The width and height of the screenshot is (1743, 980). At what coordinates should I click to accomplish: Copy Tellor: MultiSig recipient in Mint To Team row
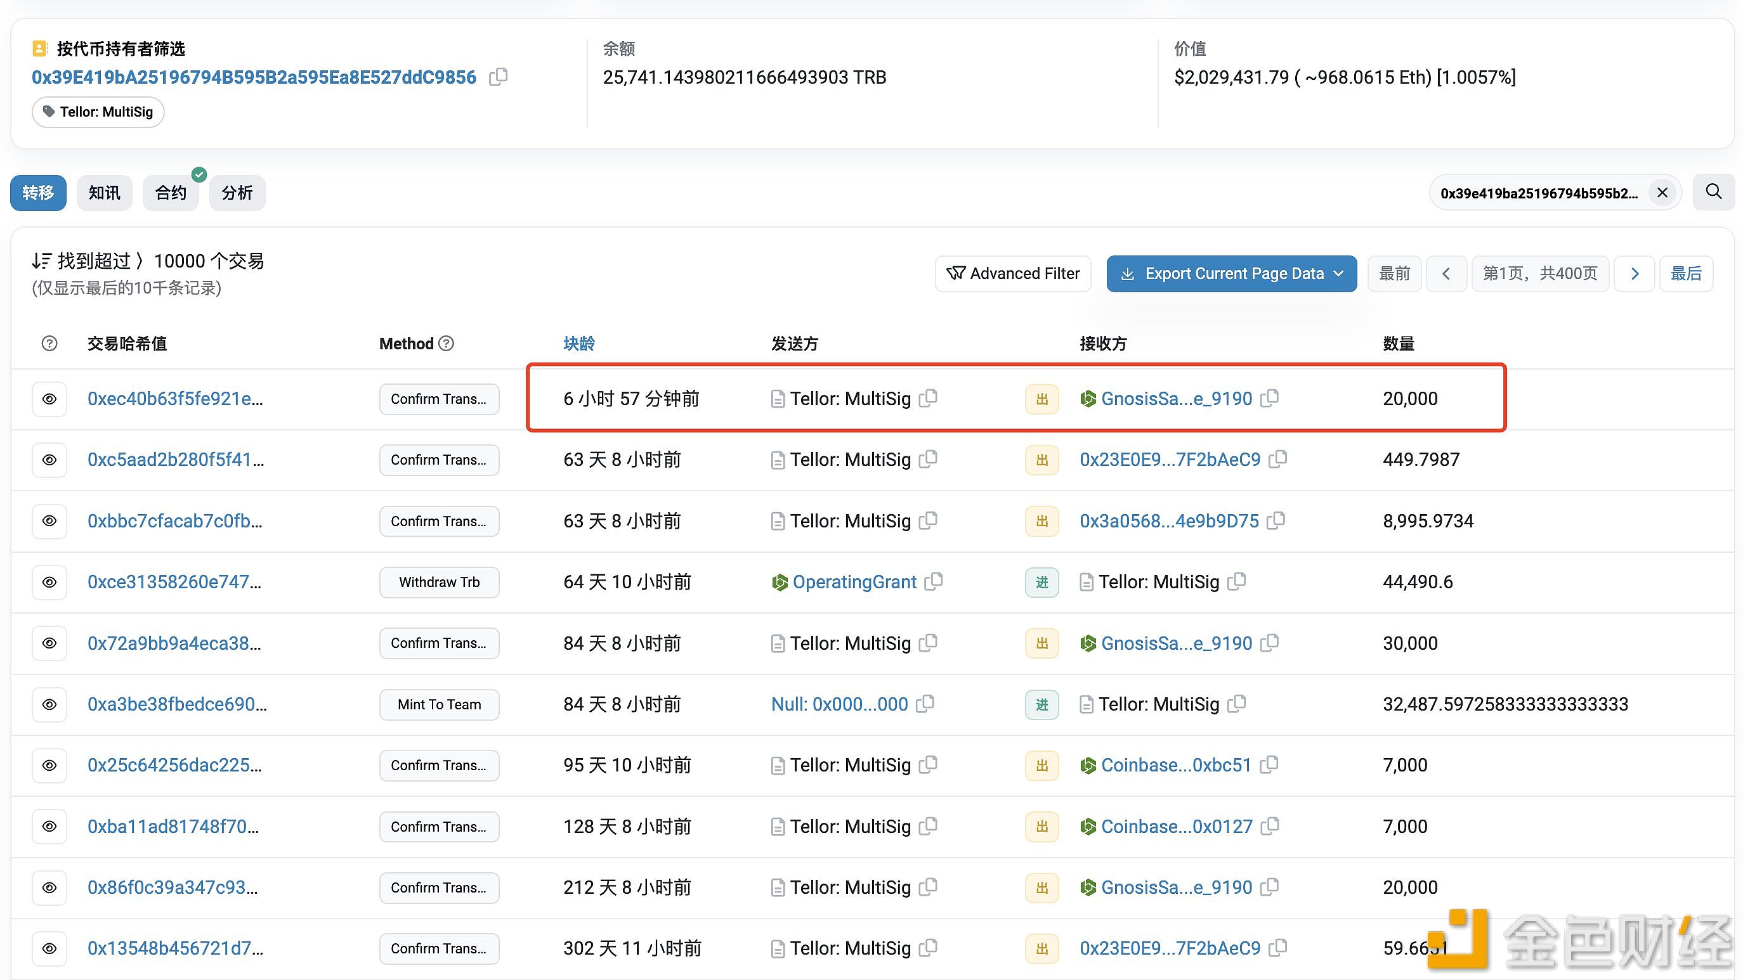[x=1236, y=704]
